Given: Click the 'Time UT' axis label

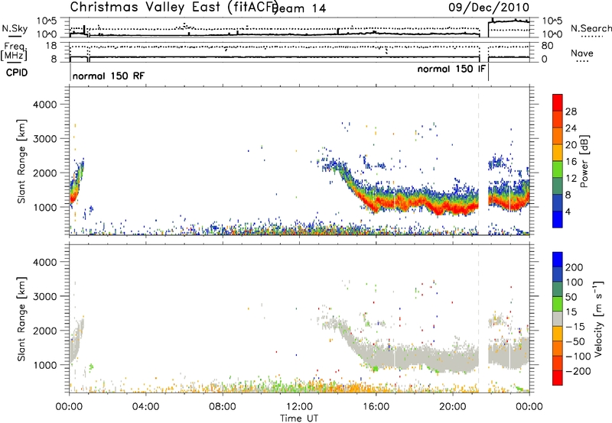Looking at the screenshot, I should tap(299, 418).
